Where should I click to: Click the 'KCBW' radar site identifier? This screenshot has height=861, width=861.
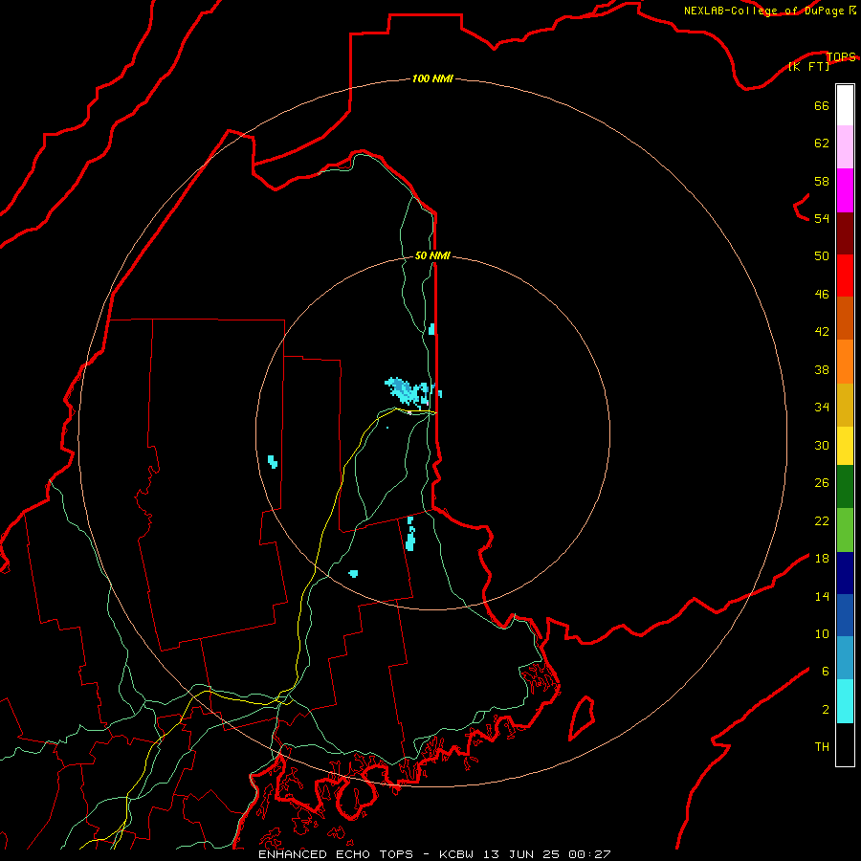(x=455, y=854)
